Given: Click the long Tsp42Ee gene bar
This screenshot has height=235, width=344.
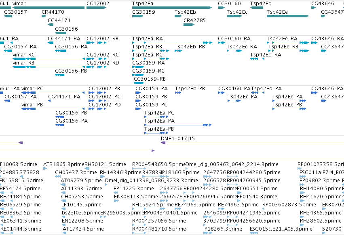Looking at the screenshot, I should (x=288, y=16).
